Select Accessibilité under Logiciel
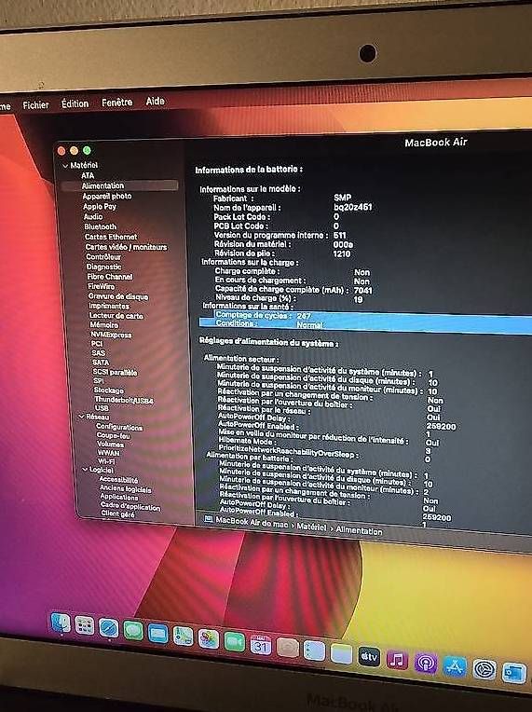Image resolution: width=532 pixels, height=712 pixels. click(118, 480)
